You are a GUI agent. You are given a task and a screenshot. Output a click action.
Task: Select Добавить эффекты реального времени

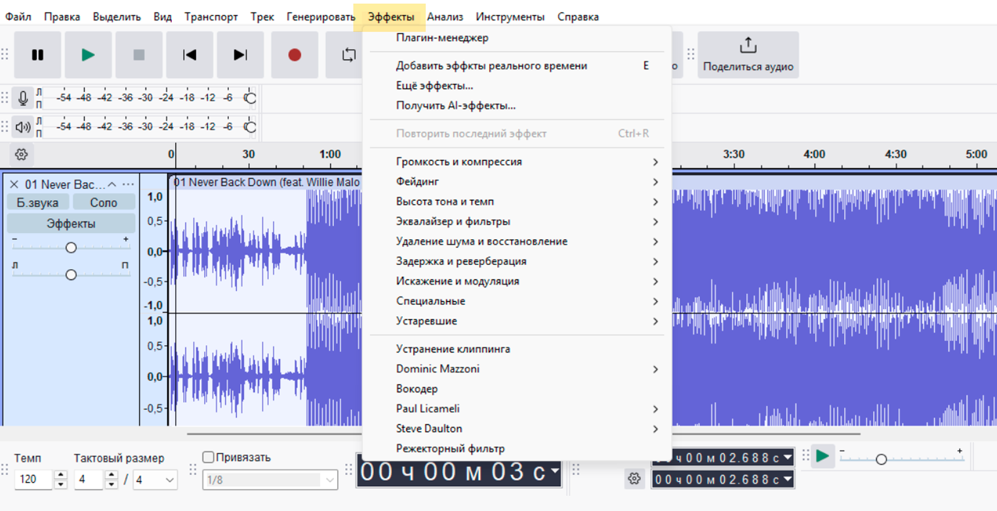(517, 66)
